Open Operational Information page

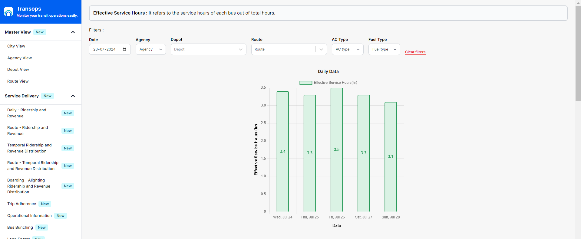point(30,216)
